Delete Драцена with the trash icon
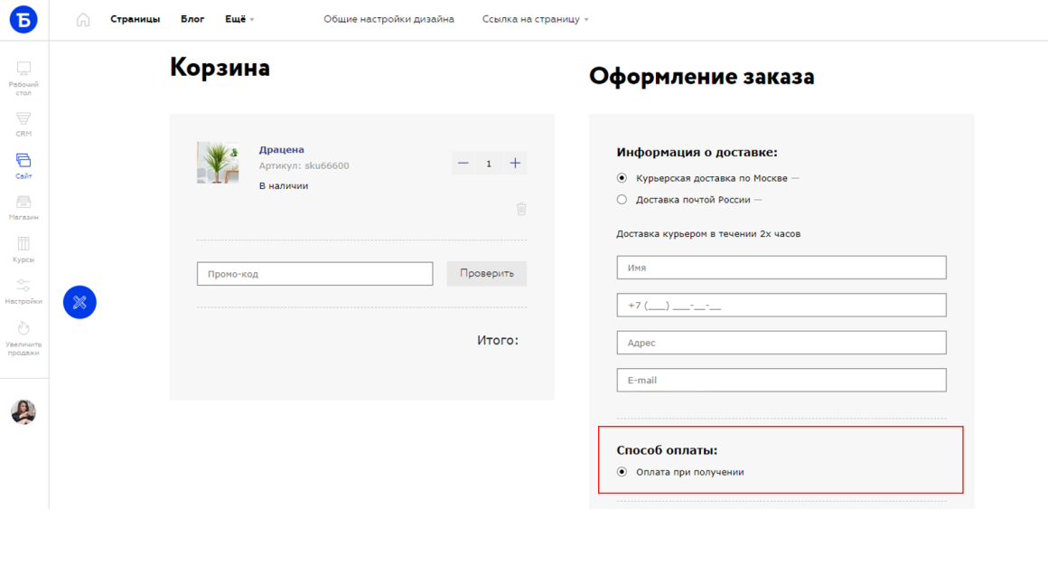 pos(521,209)
